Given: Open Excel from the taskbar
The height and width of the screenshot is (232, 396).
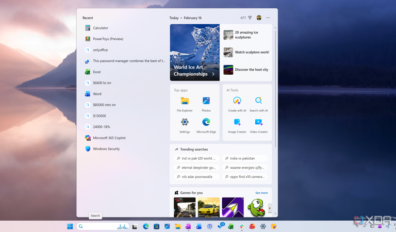Looking at the screenshot, I should click(231, 226).
